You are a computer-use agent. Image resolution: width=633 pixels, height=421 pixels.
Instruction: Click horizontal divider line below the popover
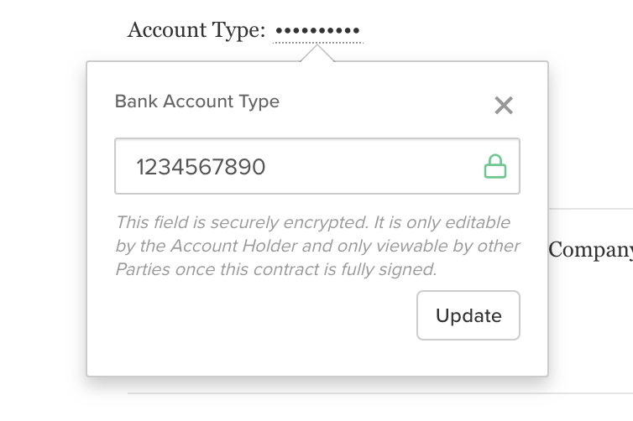(x=380, y=393)
